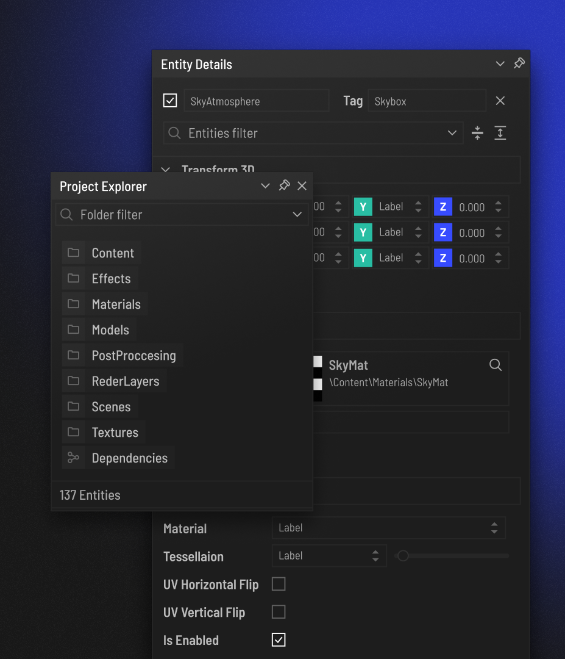Viewport: 565px width, 659px height.
Task: Click the Content folder icon
Action: pyautogui.click(x=74, y=253)
